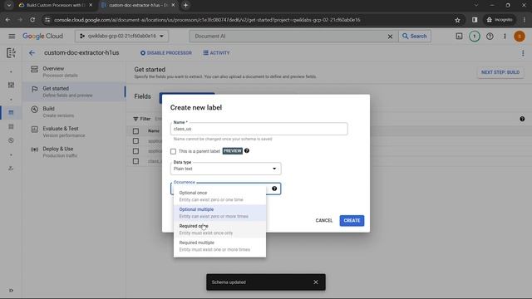The height and width of the screenshot is (299, 532).
Task: Open the project selector dropdown
Action: tap(122, 36)
